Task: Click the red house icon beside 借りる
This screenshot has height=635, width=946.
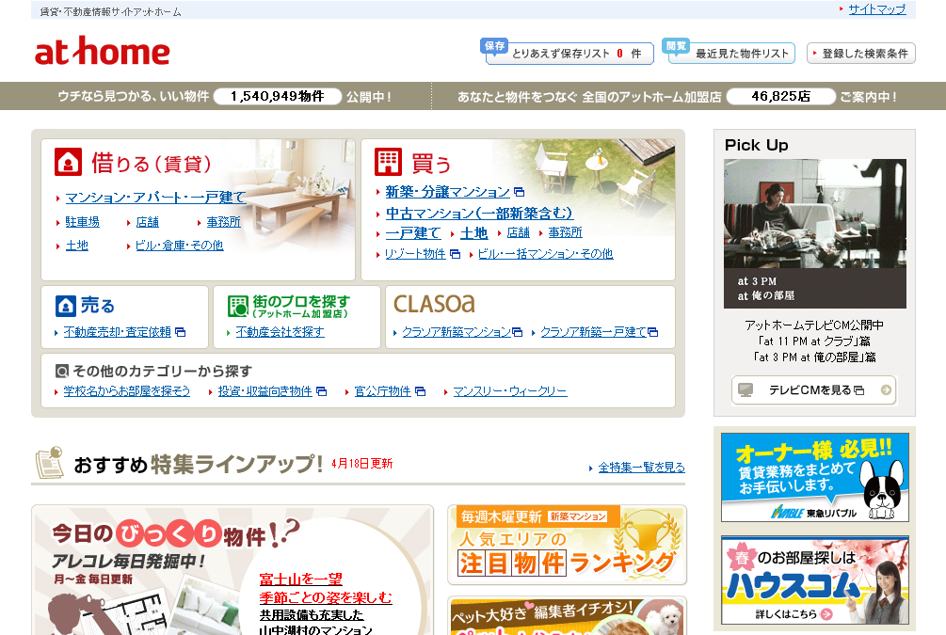Action: click(68, 163)
